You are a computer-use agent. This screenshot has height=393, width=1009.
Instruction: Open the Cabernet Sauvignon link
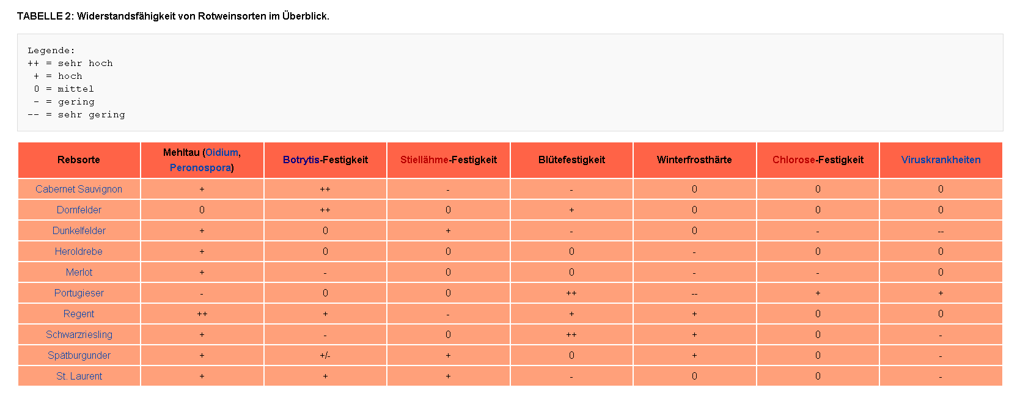79,189
